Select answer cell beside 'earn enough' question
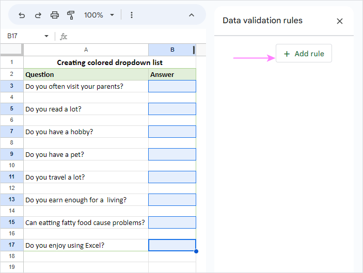The width and height of the screenshot is (363, 273). 172,200
